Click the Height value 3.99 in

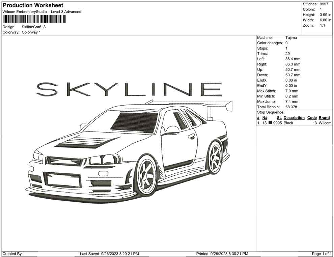[x=325, y=15]
